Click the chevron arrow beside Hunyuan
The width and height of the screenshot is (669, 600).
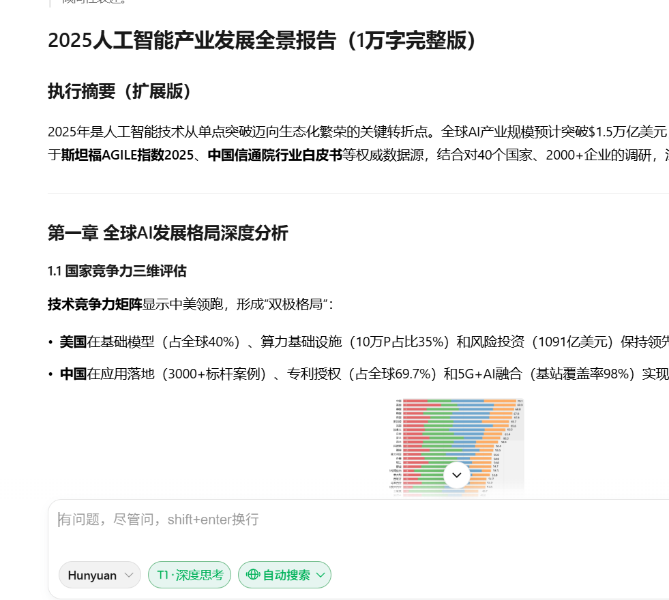128,575
